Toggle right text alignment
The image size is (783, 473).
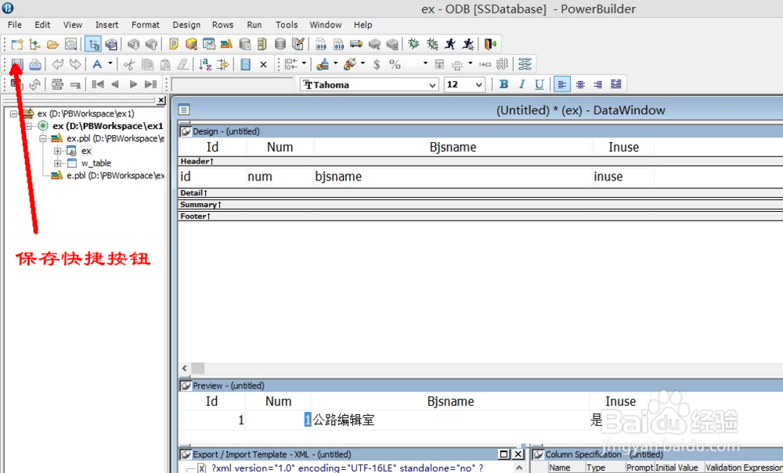(x=597, y=84)
